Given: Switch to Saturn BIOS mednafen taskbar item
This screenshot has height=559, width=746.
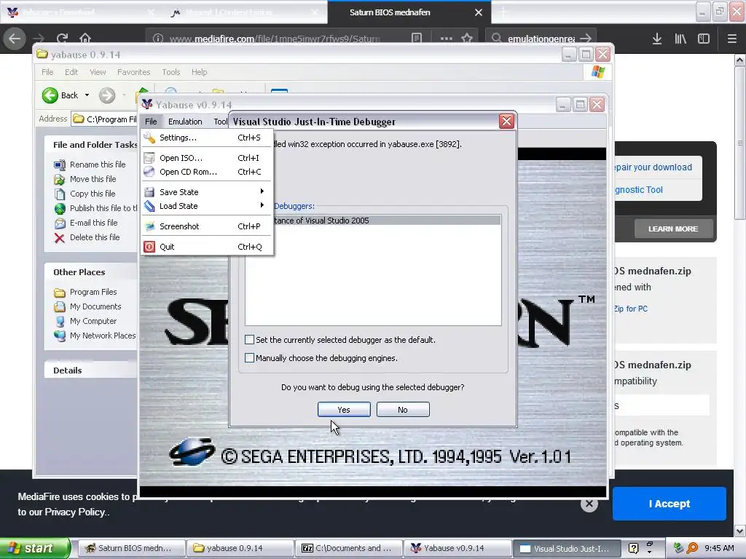Looking at the screenshot, I should [x=131, y=549].
